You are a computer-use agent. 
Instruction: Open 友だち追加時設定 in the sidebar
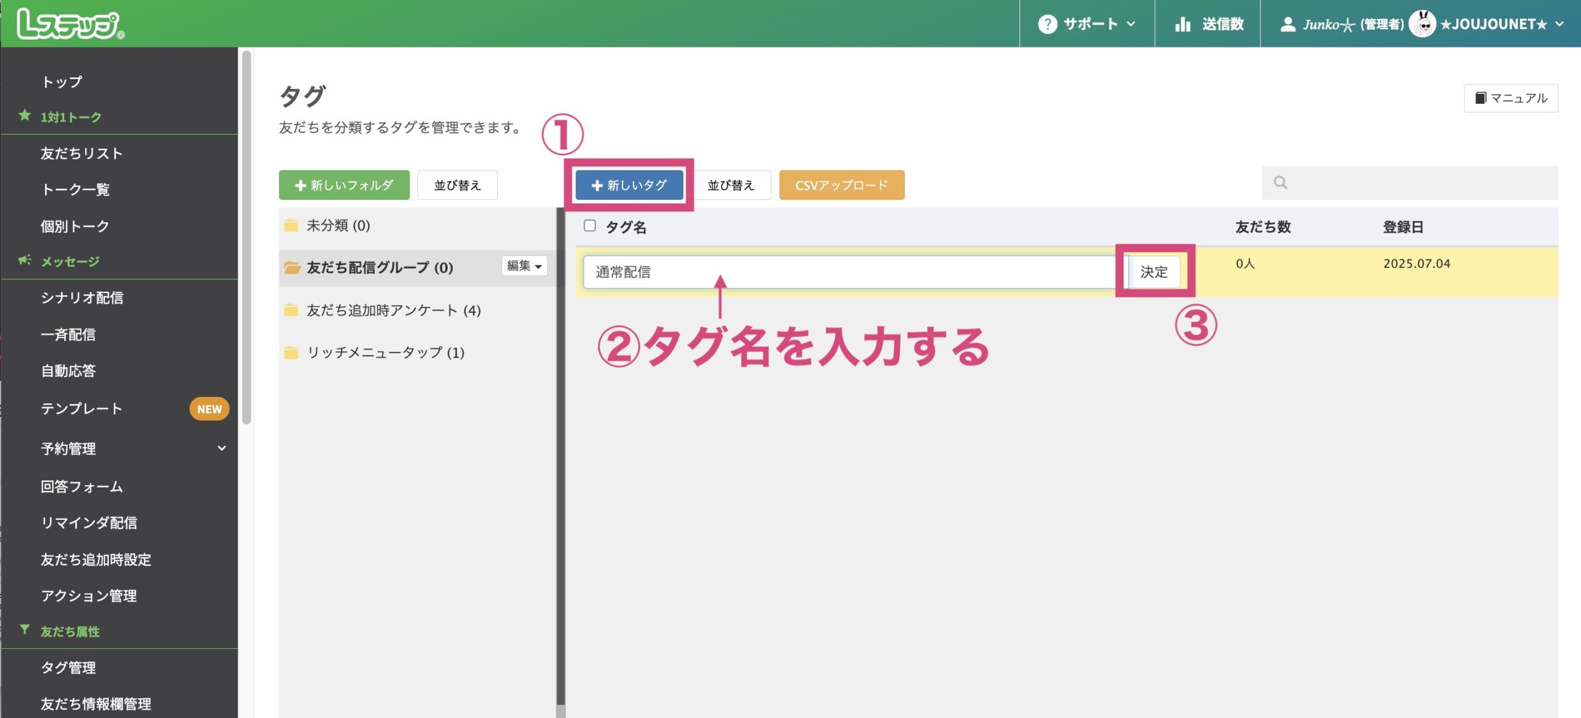point(96,559)
